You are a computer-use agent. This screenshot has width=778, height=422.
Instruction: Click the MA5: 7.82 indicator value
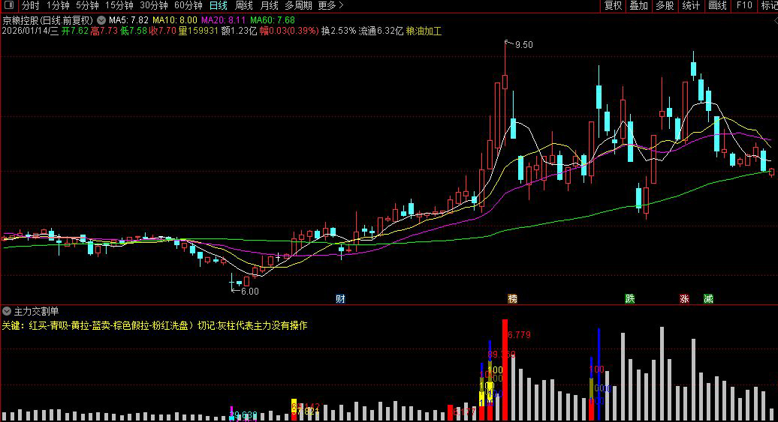(x=128, y=20)
